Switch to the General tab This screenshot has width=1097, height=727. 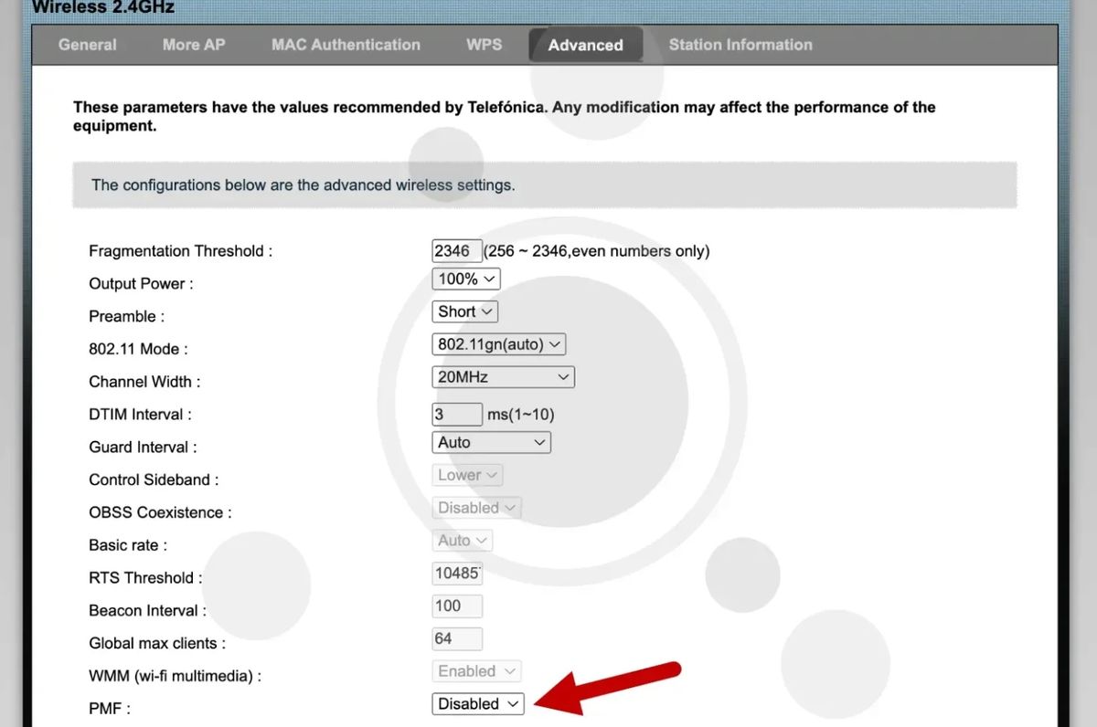88,45
